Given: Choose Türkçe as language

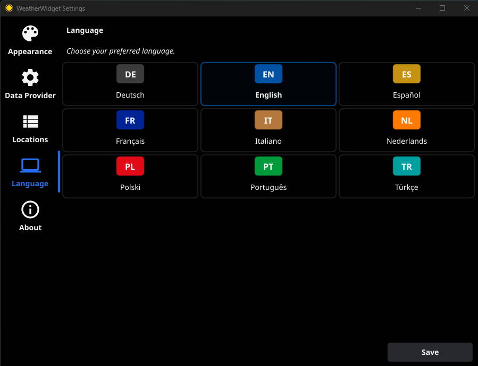Looking at the screenshot, I should (x=406, y=177).
